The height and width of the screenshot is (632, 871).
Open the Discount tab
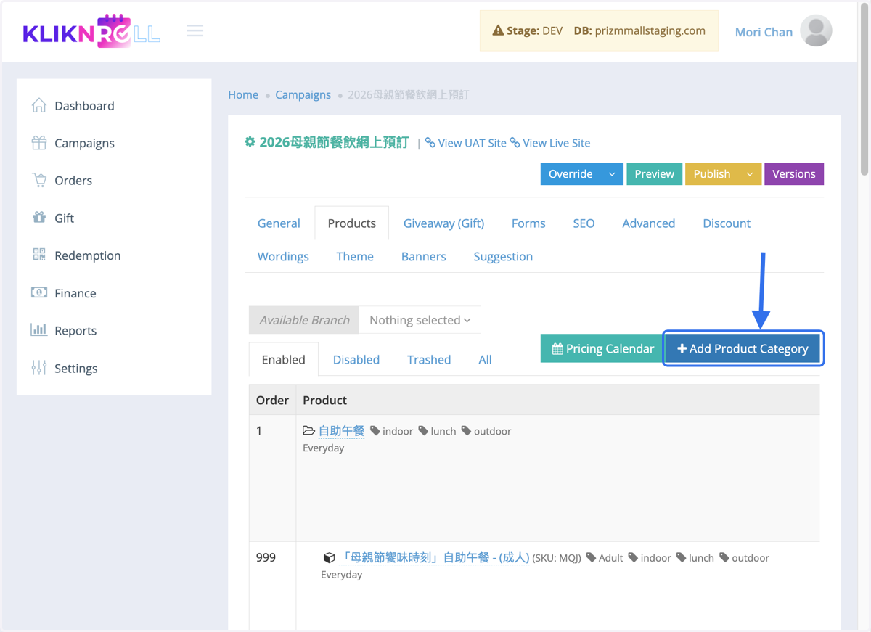(727, 223)
